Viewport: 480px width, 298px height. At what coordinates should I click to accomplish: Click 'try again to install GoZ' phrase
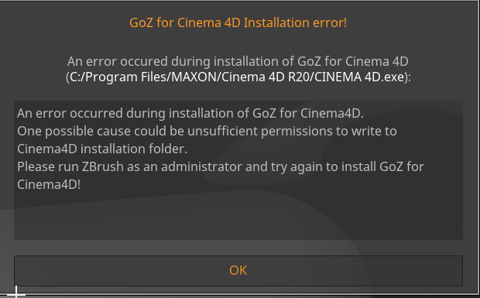click(x=338, y=166)
